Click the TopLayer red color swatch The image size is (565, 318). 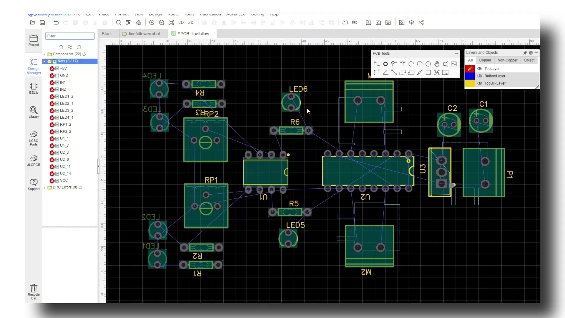click(470, 69)
